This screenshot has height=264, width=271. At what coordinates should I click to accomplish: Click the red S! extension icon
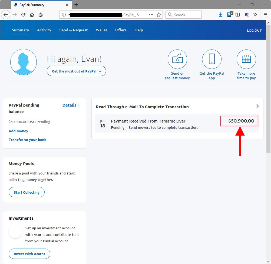pyautogui.click(x=247, y=15)
